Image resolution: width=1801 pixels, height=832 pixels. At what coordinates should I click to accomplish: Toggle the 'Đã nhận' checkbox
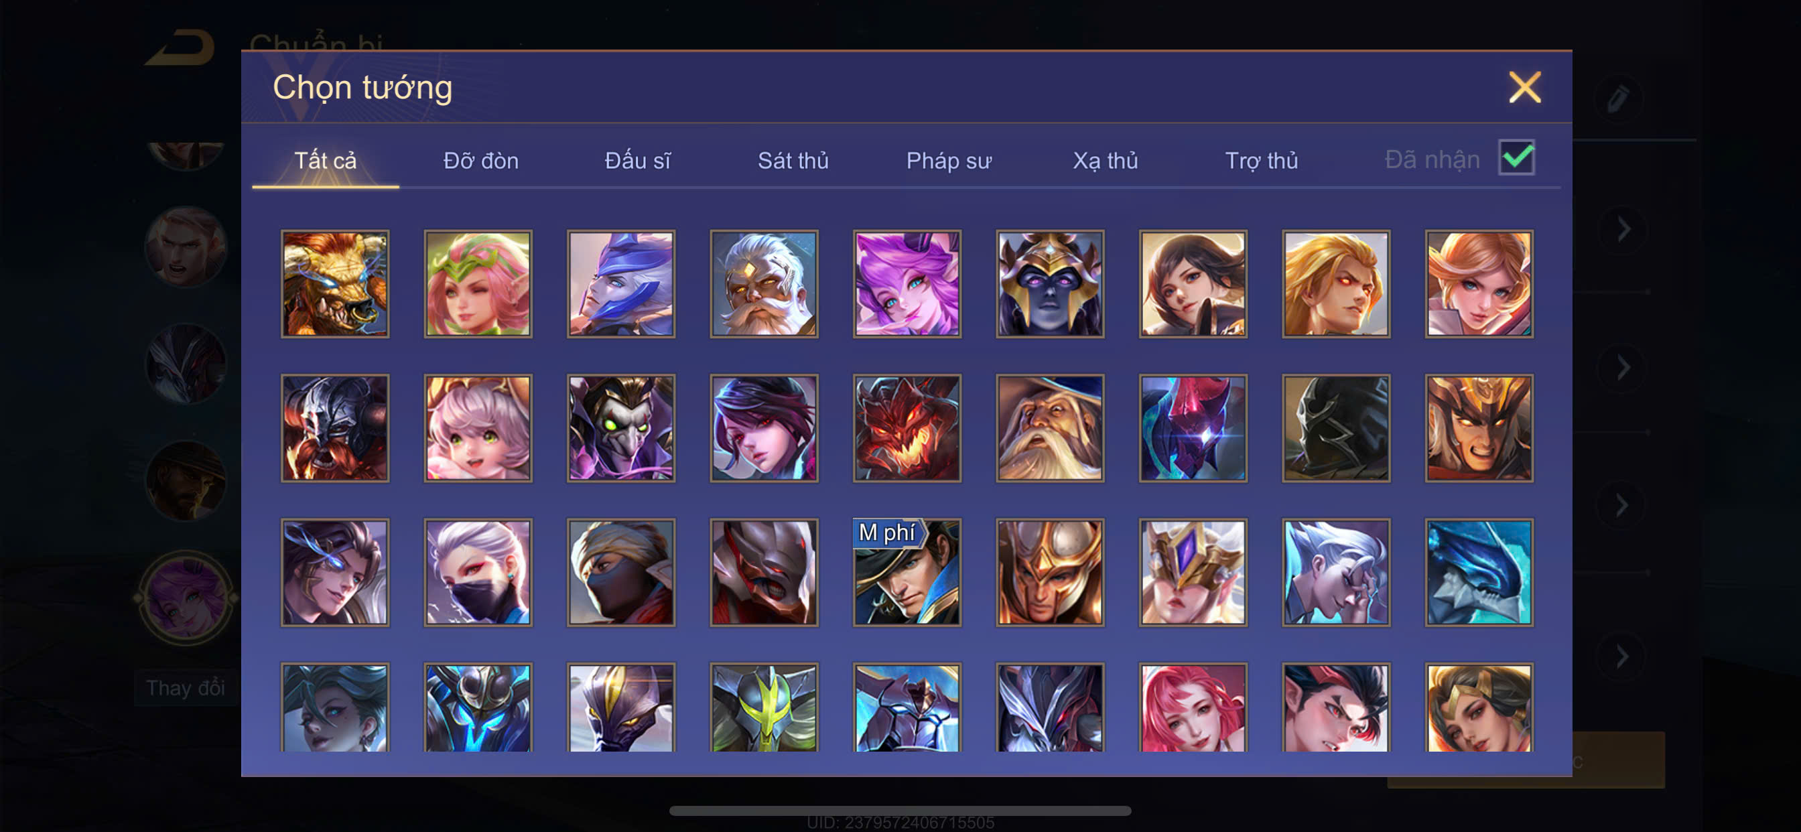point(1516,157)
